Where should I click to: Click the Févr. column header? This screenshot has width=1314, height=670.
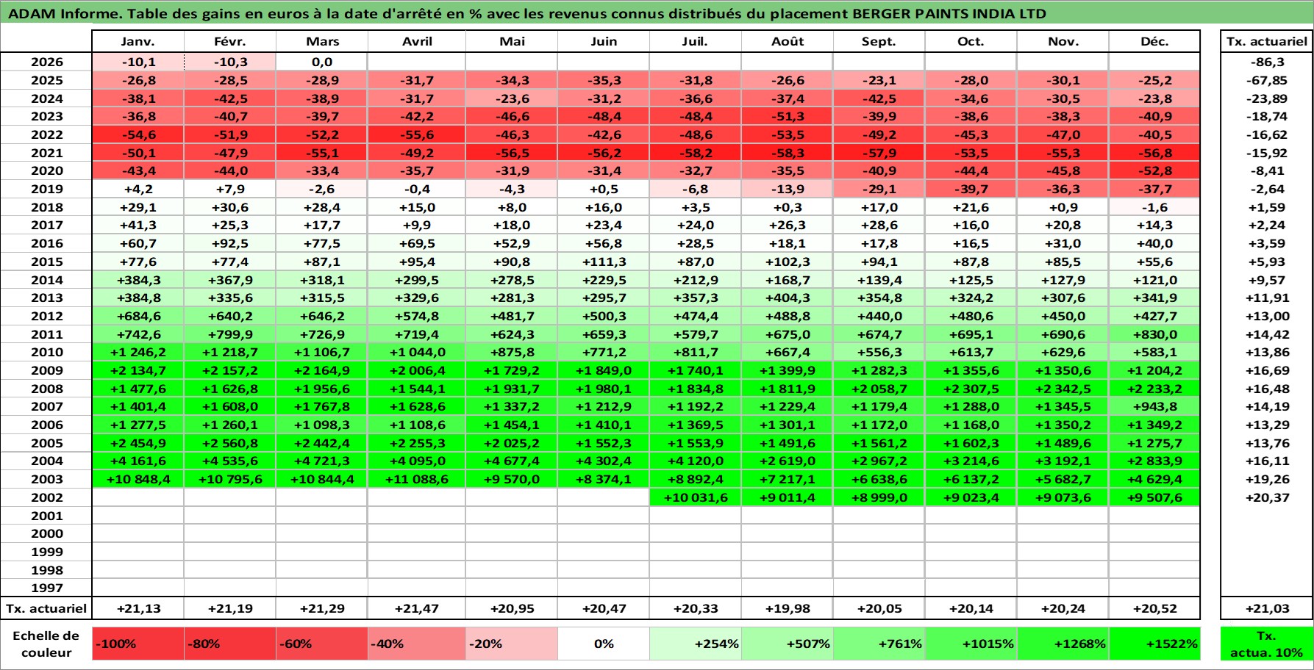click(x=229, y=41)
